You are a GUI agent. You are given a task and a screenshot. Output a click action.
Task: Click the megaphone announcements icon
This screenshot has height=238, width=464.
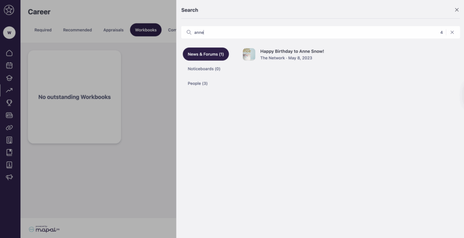pyautogui.click(x=9, y=177)
